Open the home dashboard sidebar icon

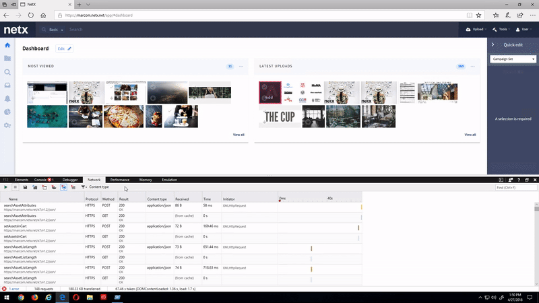coord(7,45)
